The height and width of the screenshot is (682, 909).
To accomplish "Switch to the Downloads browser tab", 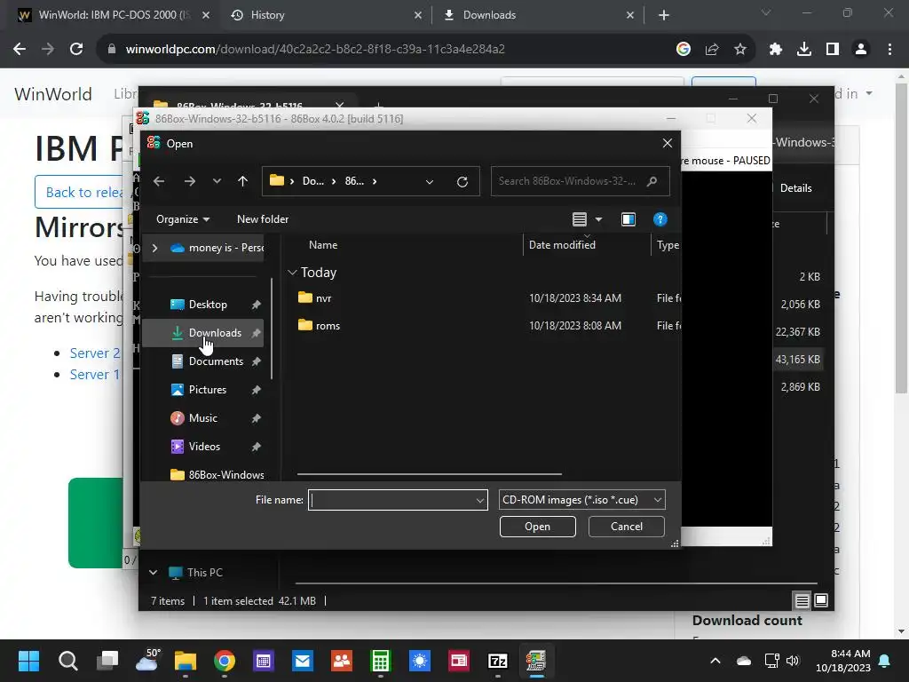I will pyautogui.click(x=538, y=15).
